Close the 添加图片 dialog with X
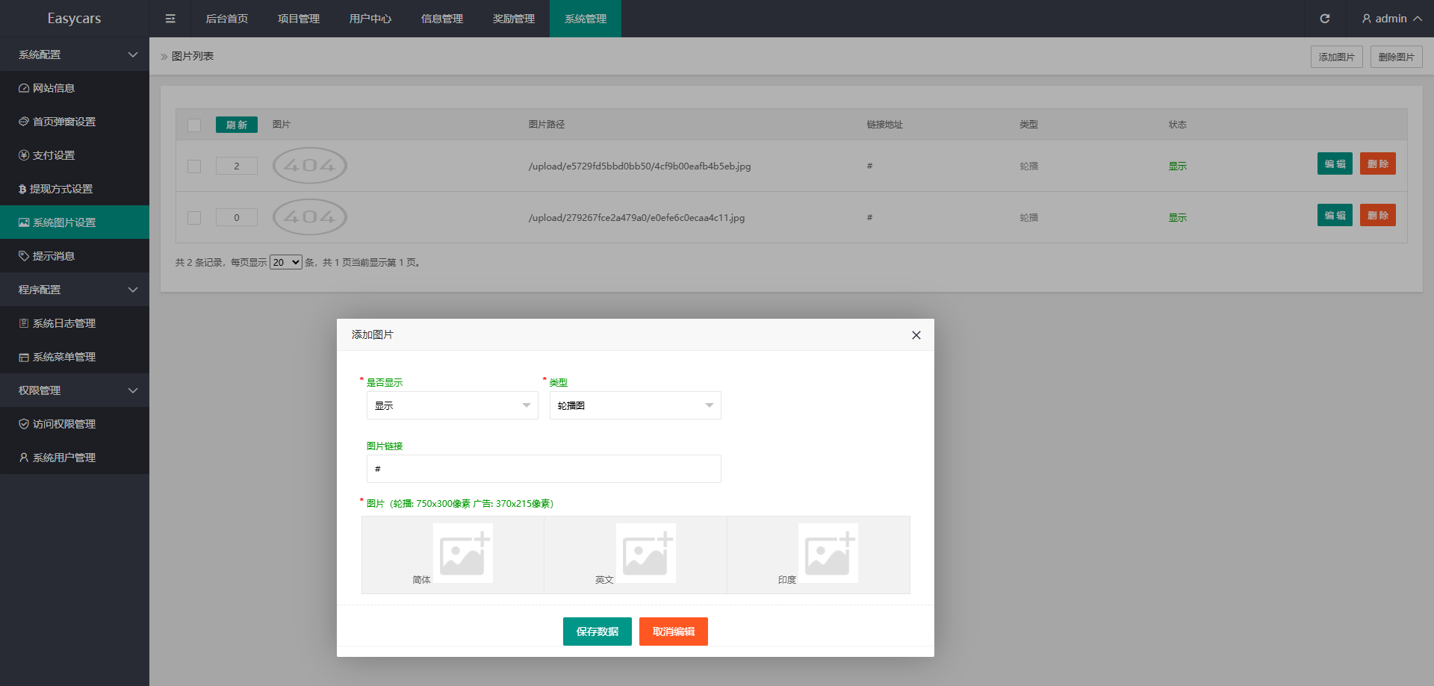Viewport: 1434px width, 686px height. click(x=916, y=335)
